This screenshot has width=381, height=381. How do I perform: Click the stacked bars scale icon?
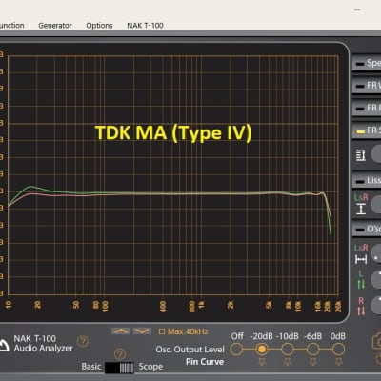[361, 155]
